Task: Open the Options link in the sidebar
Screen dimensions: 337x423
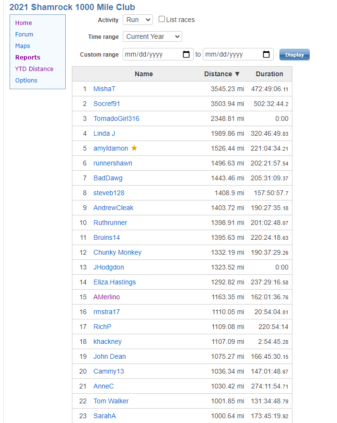Action: click(26, 81)
